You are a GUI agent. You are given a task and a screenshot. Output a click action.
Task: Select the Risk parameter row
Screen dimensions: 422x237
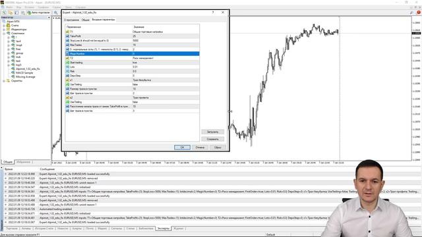tap(132, 71)
